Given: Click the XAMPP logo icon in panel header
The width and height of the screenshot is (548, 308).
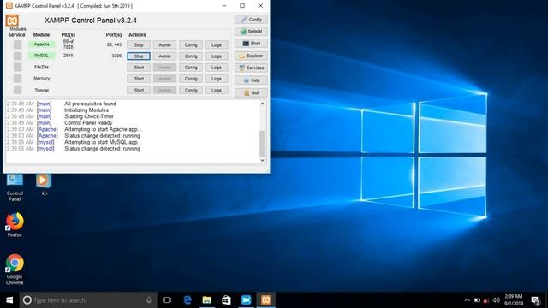Looking at the screenshot, I should [12, 21].
